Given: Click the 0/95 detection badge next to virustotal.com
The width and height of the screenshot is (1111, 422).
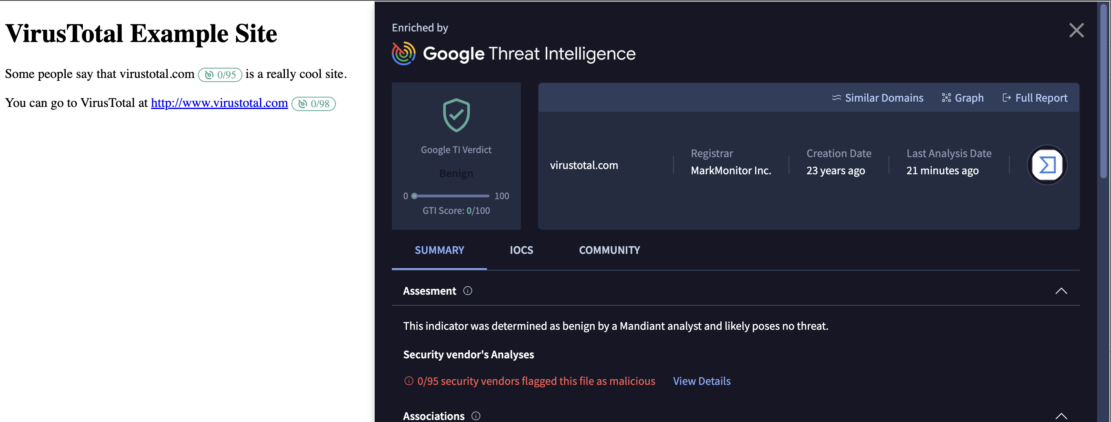Looking at the screenshot, I should 220,75.
